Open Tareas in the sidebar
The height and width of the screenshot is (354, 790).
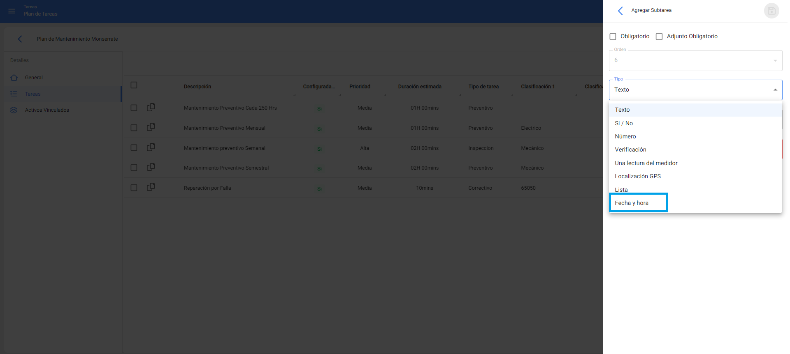pos(33,94)
